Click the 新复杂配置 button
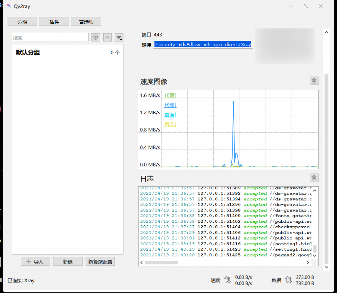The image size is (337, 293). pyautogui.click(x=100, y=261)
